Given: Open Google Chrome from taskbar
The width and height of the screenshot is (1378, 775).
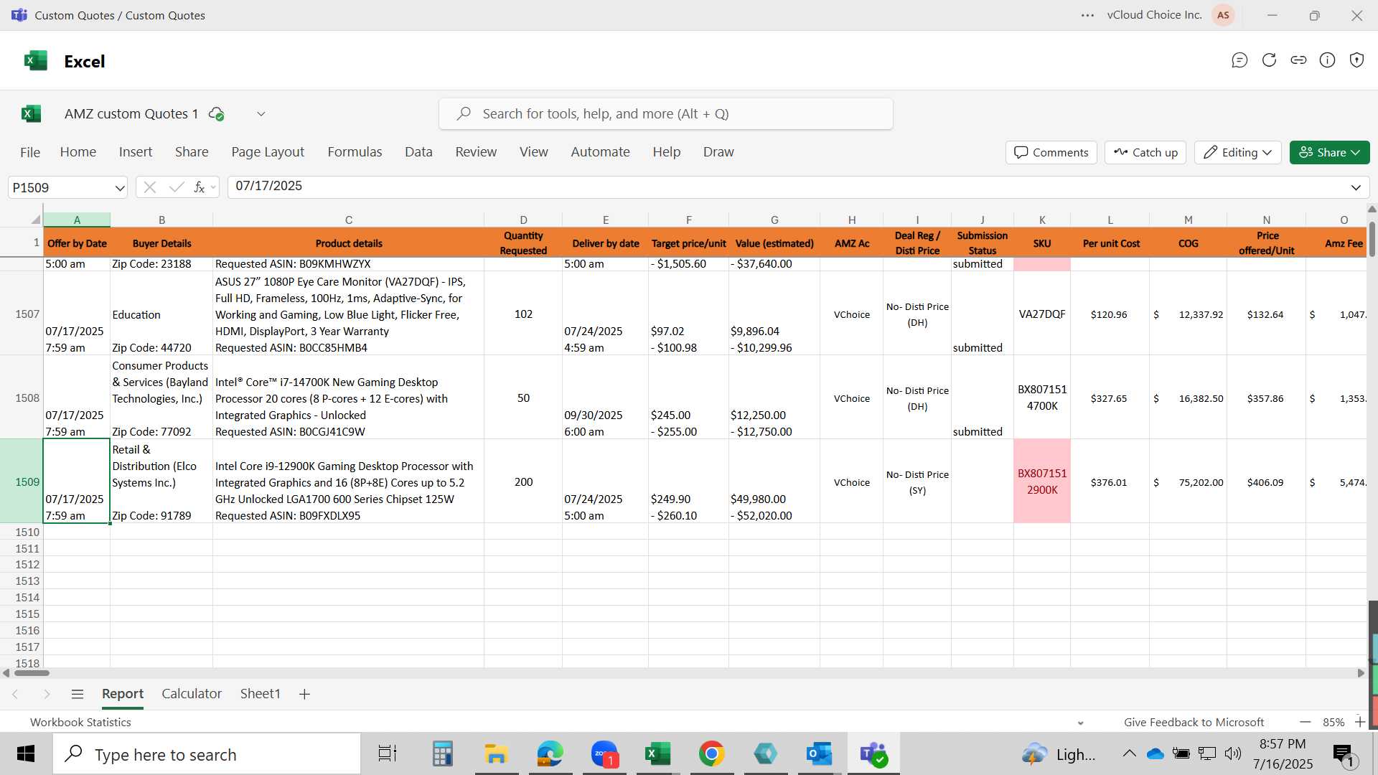Looking at the screenshot, I should click(711, 754).
